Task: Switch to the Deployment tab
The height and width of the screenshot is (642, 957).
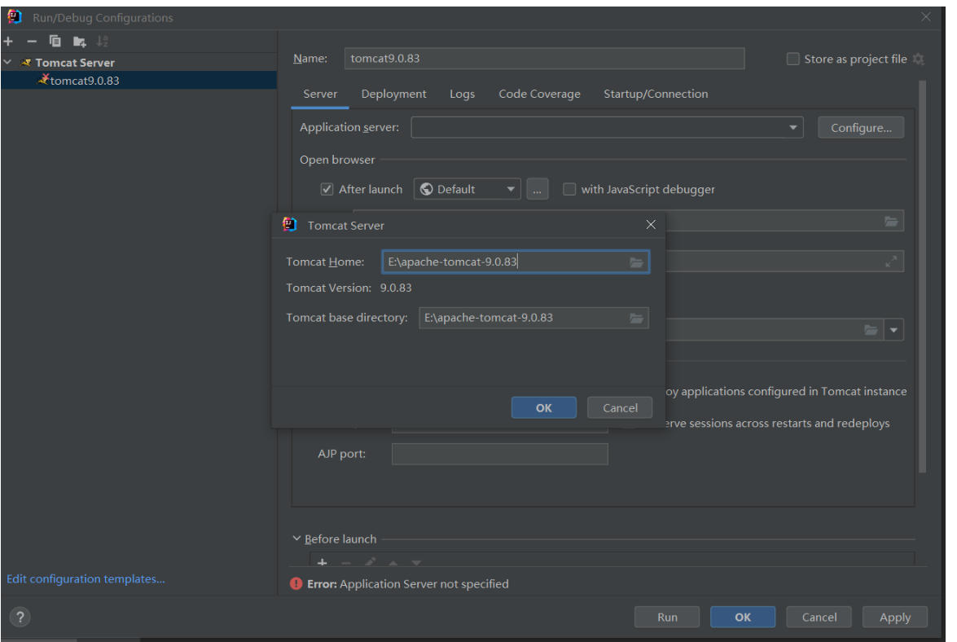Action: [x=393, y=94]
